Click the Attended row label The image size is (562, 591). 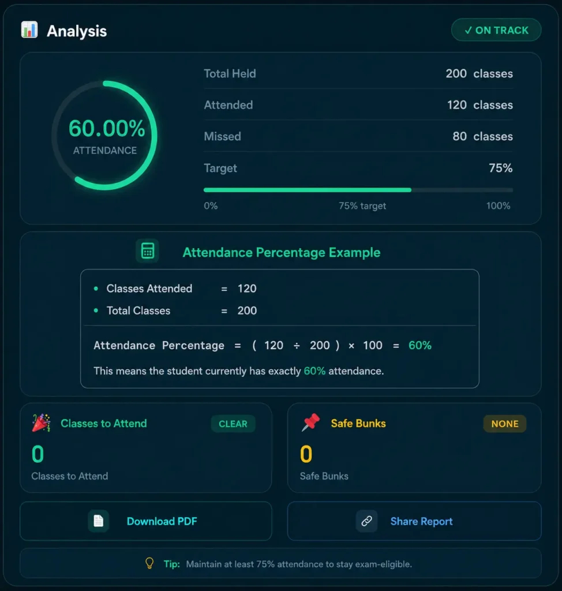coord(228,105)
